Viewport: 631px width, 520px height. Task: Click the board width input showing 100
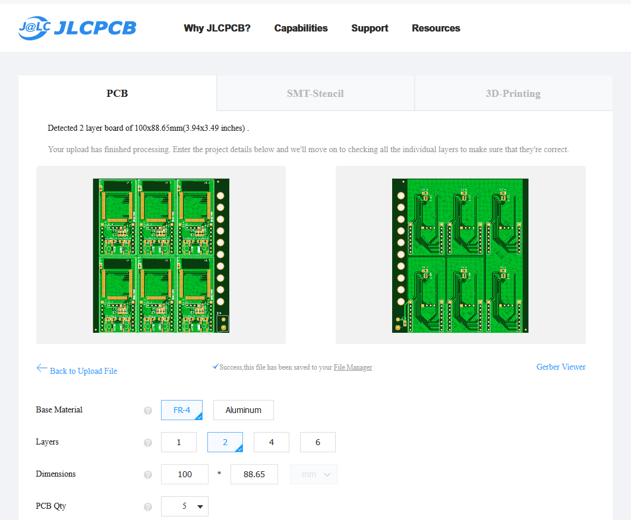184,474
